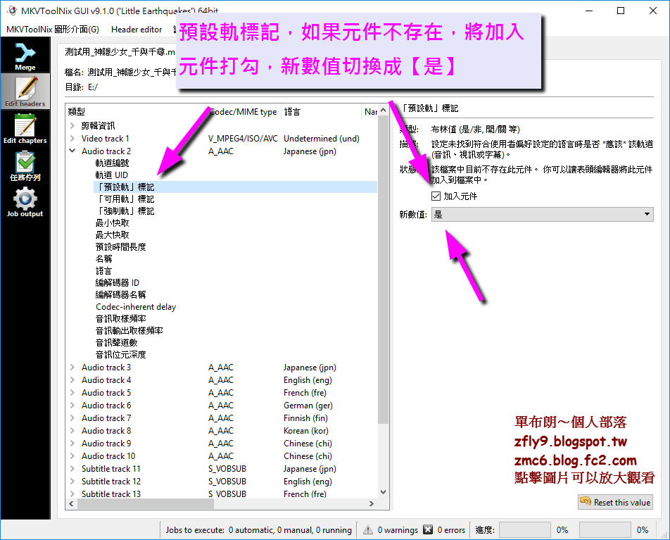The height and width of the screenshot is (540, 670).
Task: Click the errors X icon in status bar
Action: pos(428,529)
